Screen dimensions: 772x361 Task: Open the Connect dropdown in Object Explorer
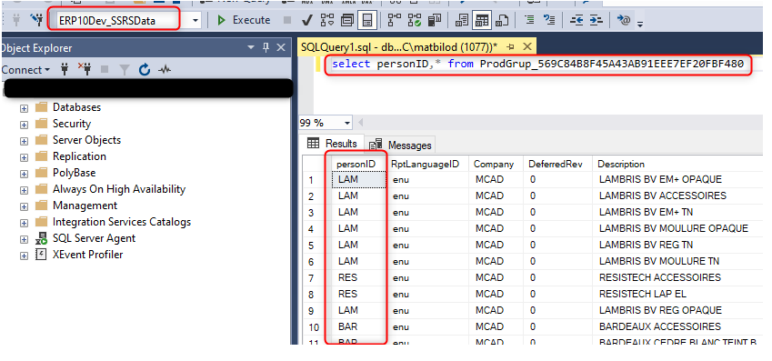point(25,70)
